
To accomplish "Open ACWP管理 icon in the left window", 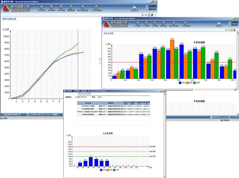I will [60, 7].
